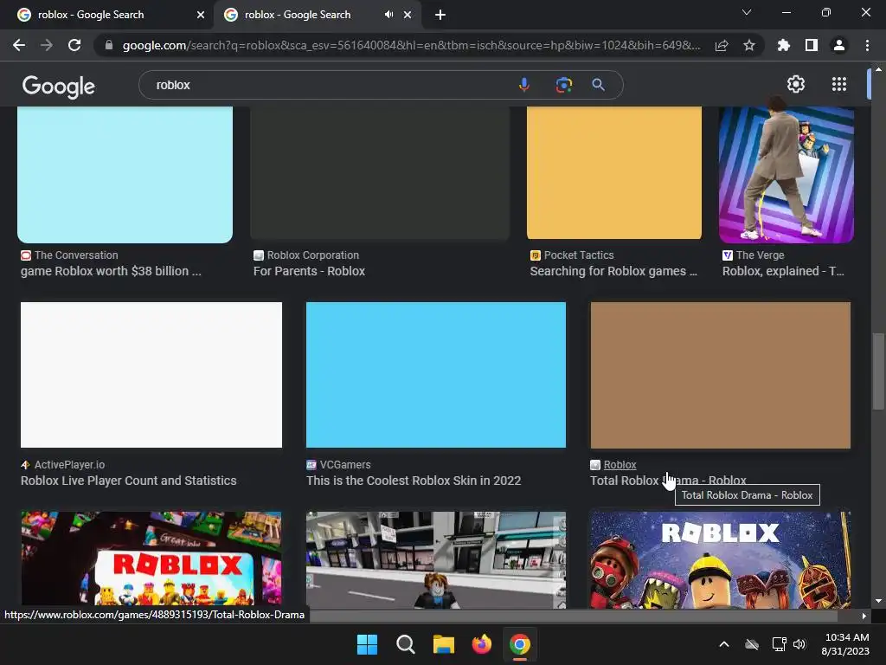Open 'Roblox Live Player Count and Statistics' result
Viewport: 886px width, 665px height.
(x=128, y=480)
